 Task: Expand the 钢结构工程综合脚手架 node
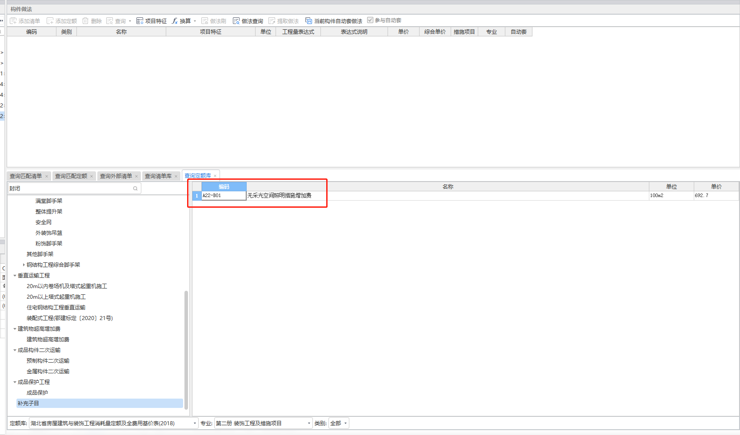(x=24, y=265)
